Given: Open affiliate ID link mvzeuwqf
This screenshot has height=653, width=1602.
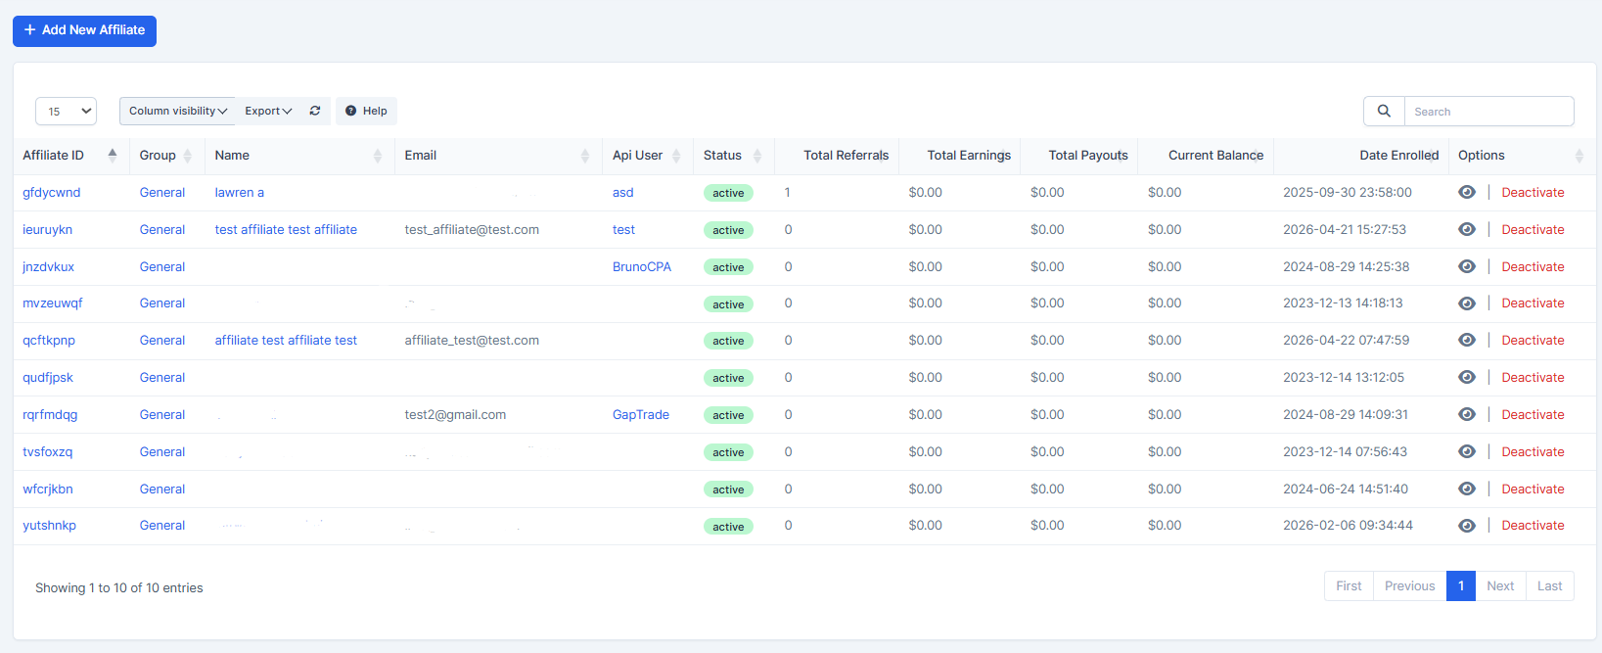Looking at the screenshot, I should tap(53, 303).
